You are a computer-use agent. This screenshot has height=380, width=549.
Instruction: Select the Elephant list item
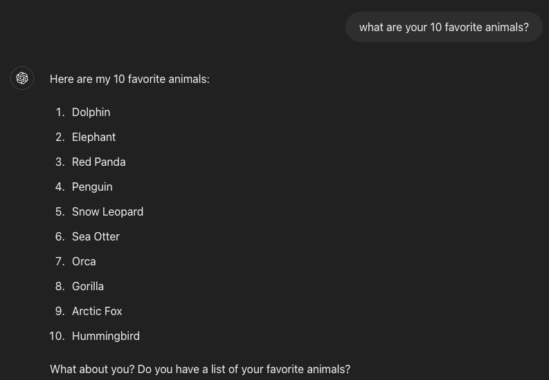[93, 137]
